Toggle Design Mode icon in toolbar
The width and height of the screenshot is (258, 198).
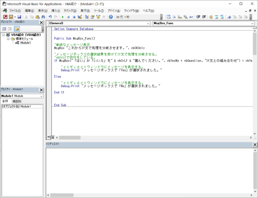pos(80,17)
